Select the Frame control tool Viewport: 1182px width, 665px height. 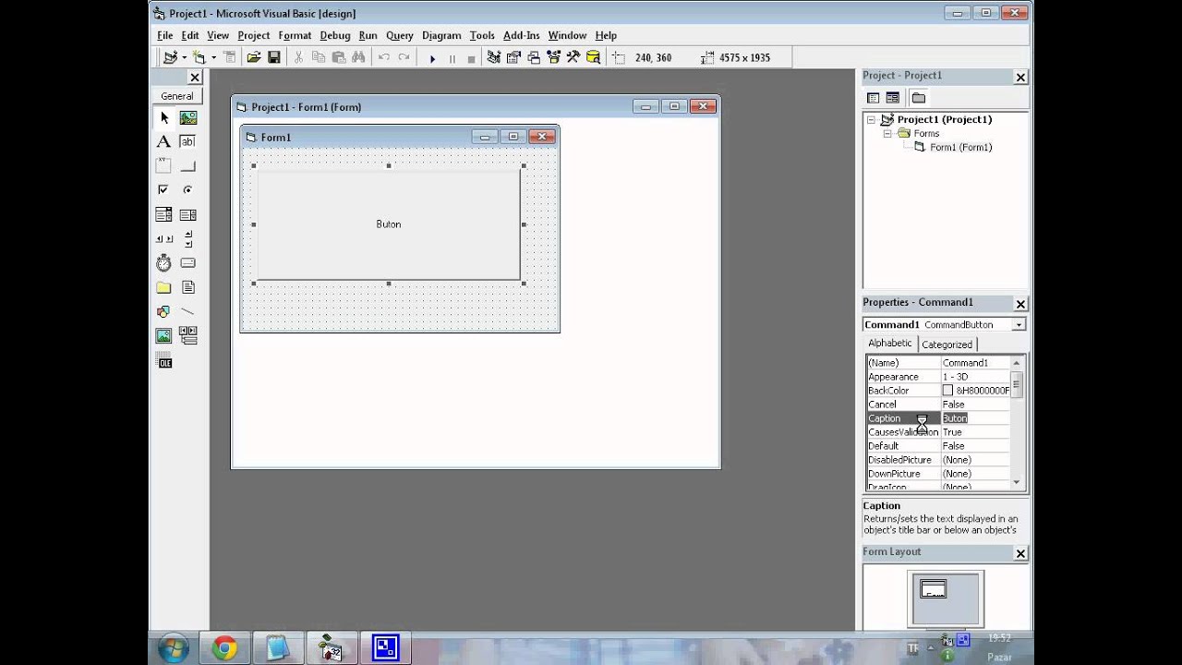(x=163, y=166)
